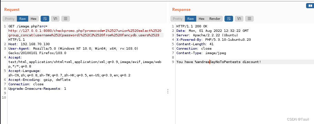Show non-printable characters in Response panel
Image resolution: width=314 pixels, height=124 pixels.
pyautogui.click(x=239, y=19)
